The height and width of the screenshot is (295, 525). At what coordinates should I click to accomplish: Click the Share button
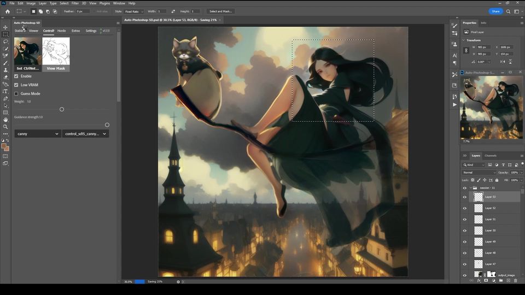click(x=496, y=11)
